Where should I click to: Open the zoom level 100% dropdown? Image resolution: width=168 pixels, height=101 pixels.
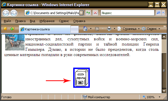click(x=160, y=97)
